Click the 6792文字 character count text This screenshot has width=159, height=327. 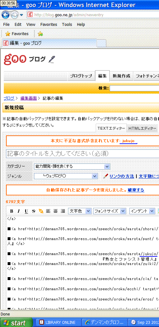tap(16, 202)
